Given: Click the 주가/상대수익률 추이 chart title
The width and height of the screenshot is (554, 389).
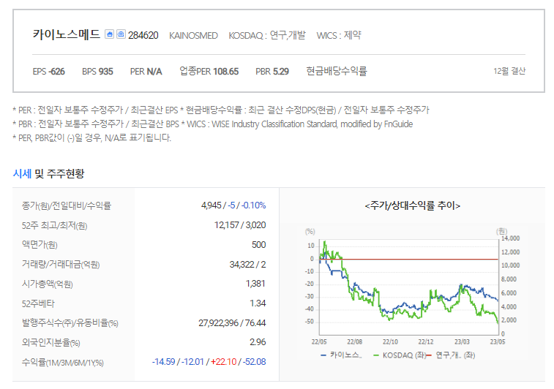Looking at the screenshot, I should click(x=412, y=205).
